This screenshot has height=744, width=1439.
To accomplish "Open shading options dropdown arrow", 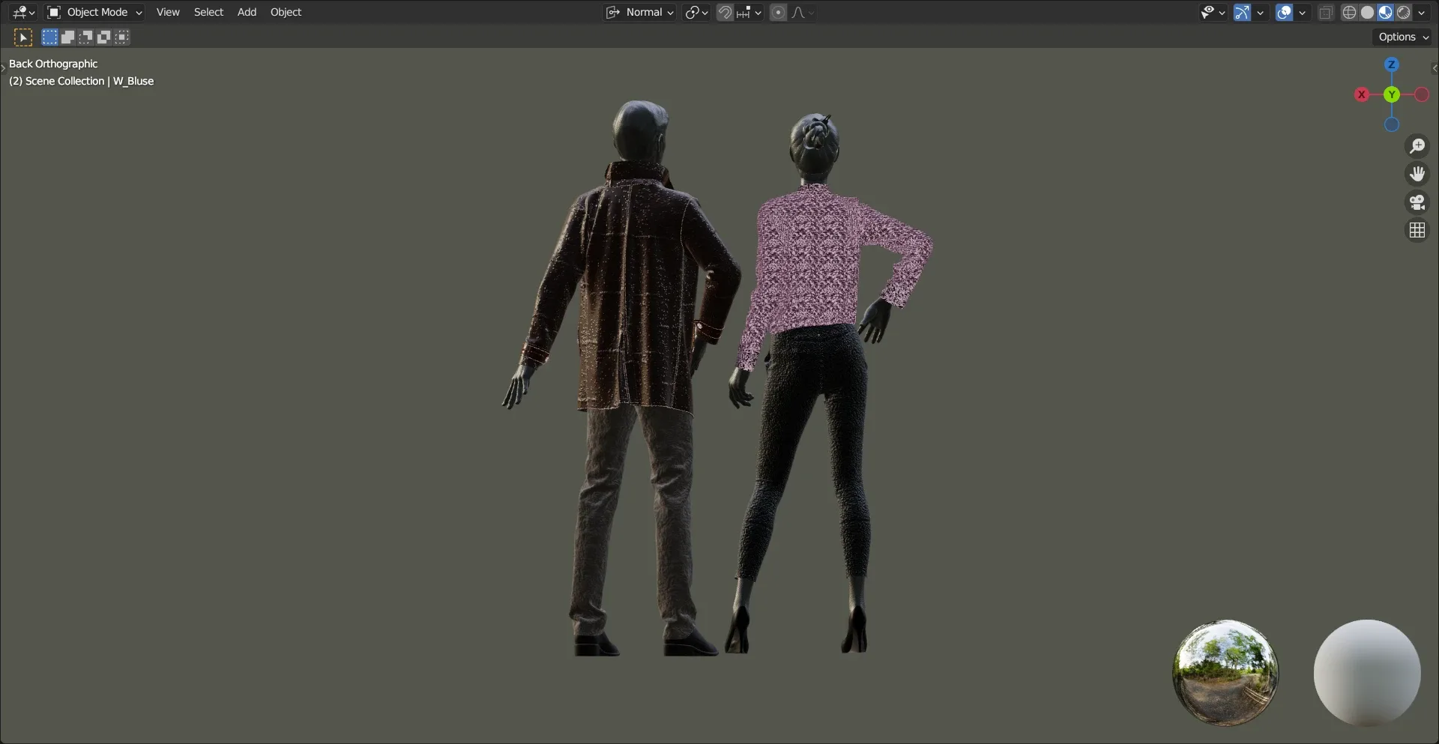I will [x=1421, y=12].
